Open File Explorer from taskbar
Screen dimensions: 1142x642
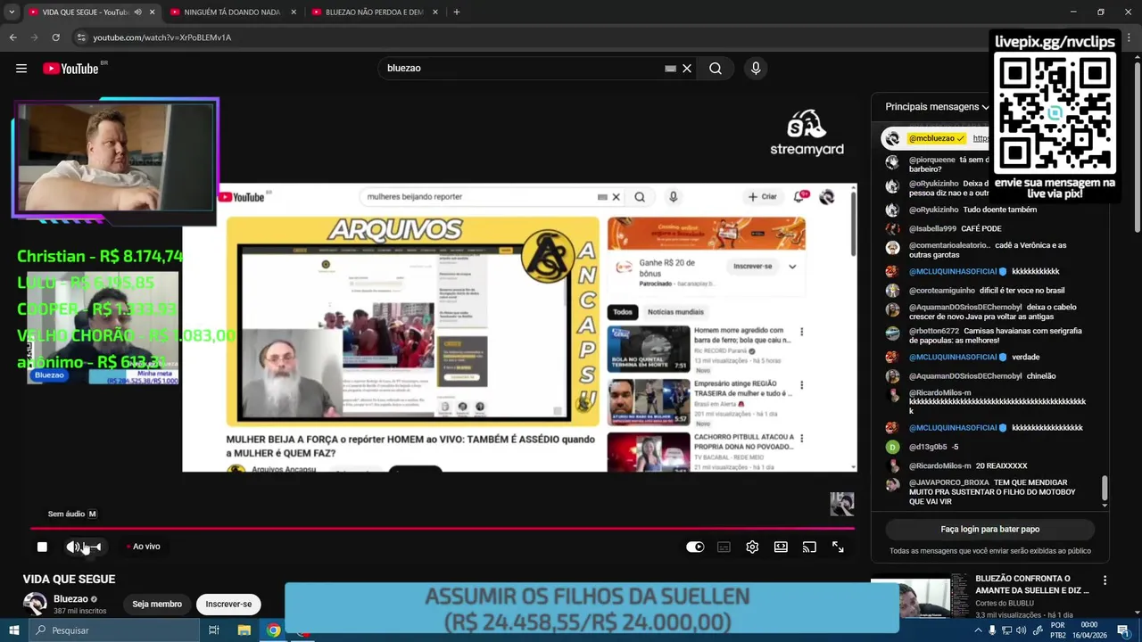pyautogui.click(x=244, y=630)
